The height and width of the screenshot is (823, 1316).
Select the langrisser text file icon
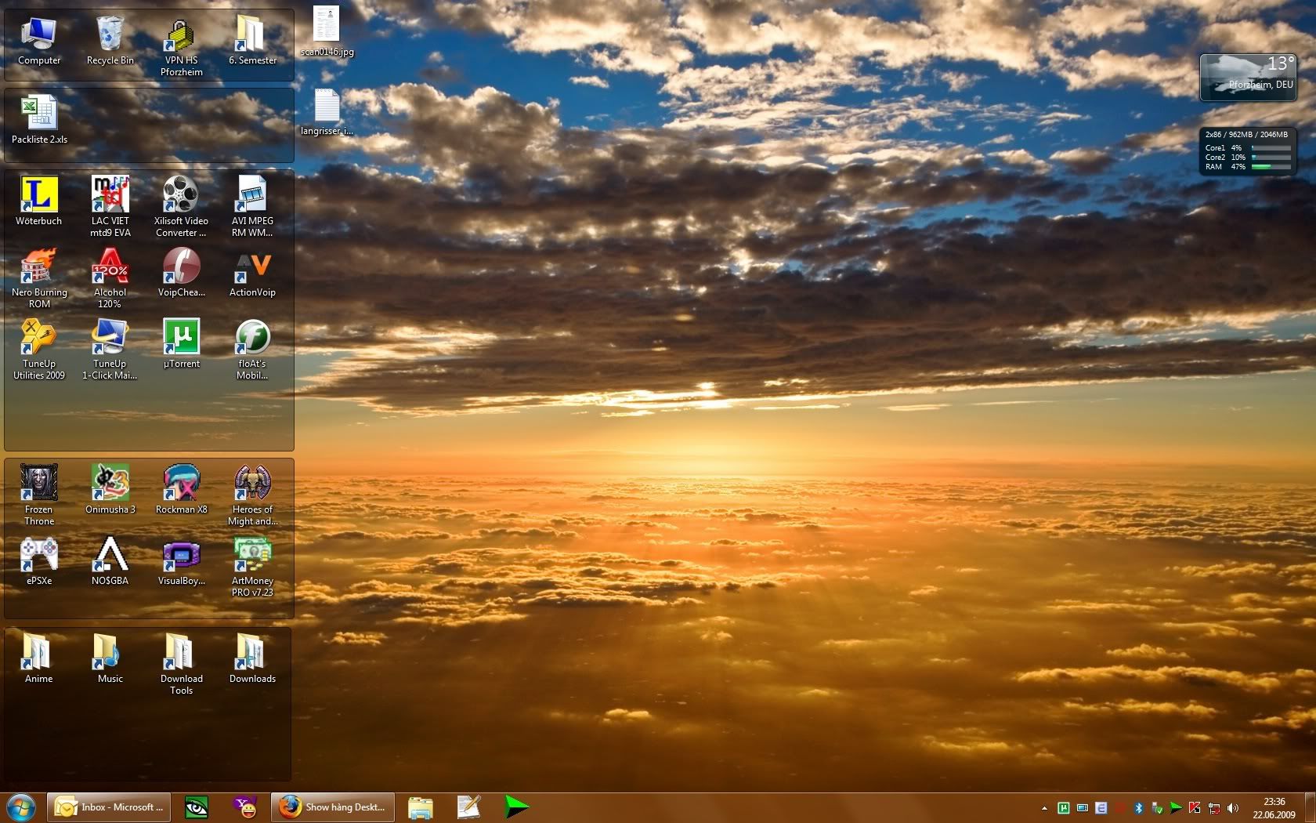(327, 113)
